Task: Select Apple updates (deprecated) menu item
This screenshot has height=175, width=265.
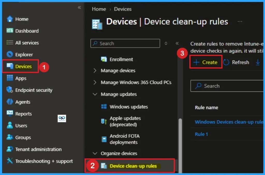Action: click(125, 121)
